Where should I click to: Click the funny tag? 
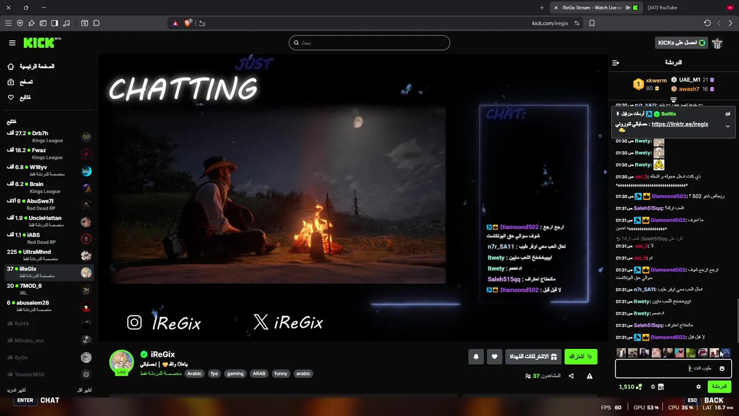(x=281, y=374)
